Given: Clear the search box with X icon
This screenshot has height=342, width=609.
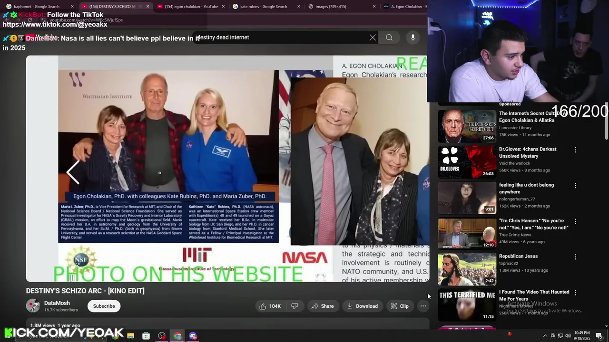Looking at the screenshot, I should pyautogui.click(x=373, y=38).
